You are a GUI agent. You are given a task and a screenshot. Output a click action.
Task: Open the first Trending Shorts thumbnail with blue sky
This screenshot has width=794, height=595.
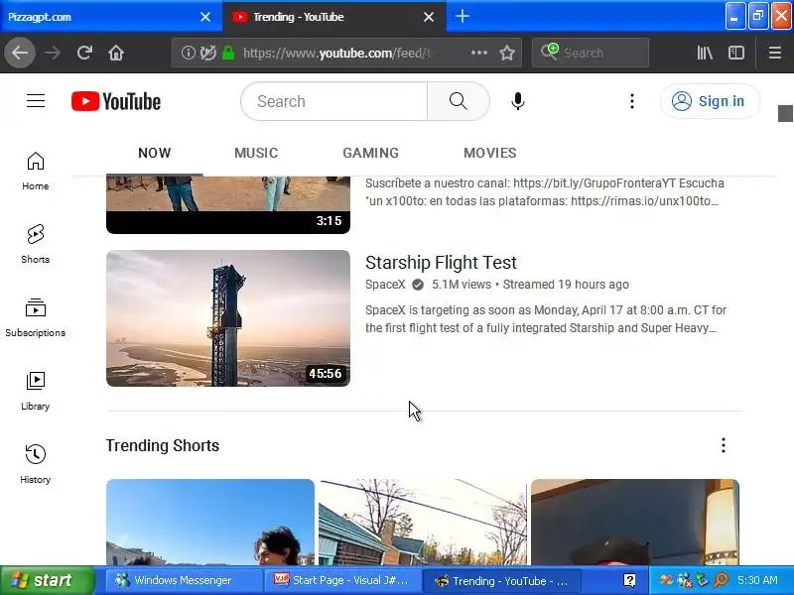[210, 523]
